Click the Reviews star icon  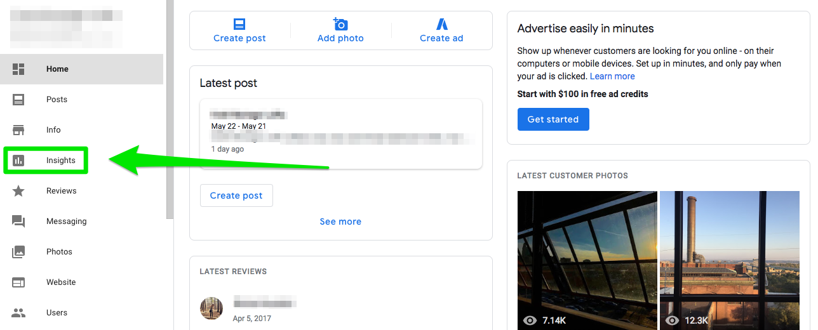click(18, 191)
